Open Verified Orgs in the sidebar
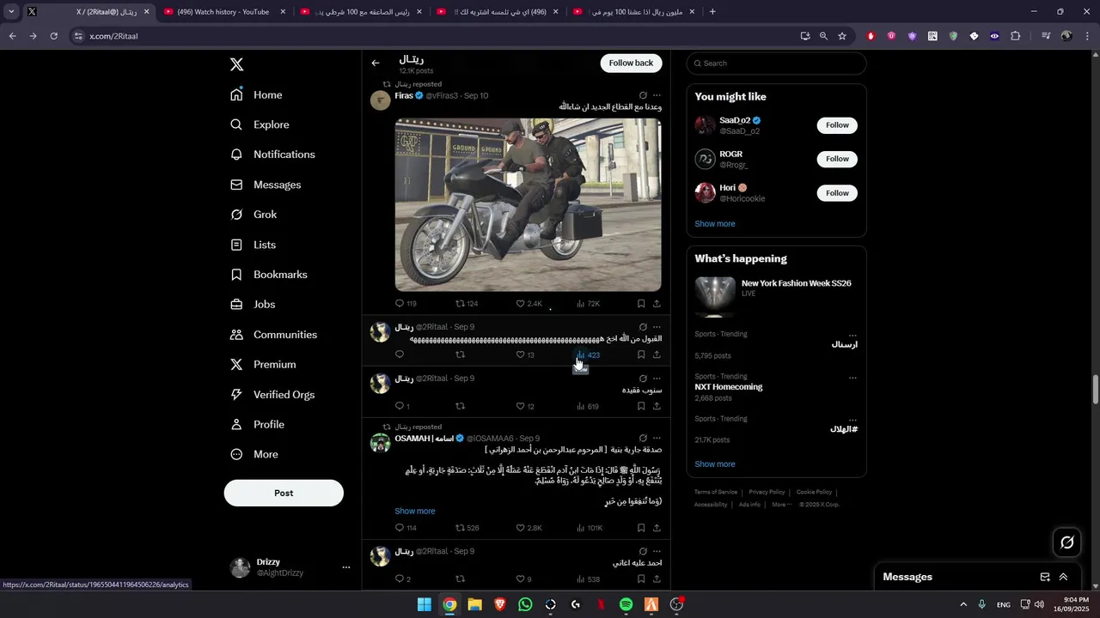This screenshot has height=618, width=1100. [272, 395]
